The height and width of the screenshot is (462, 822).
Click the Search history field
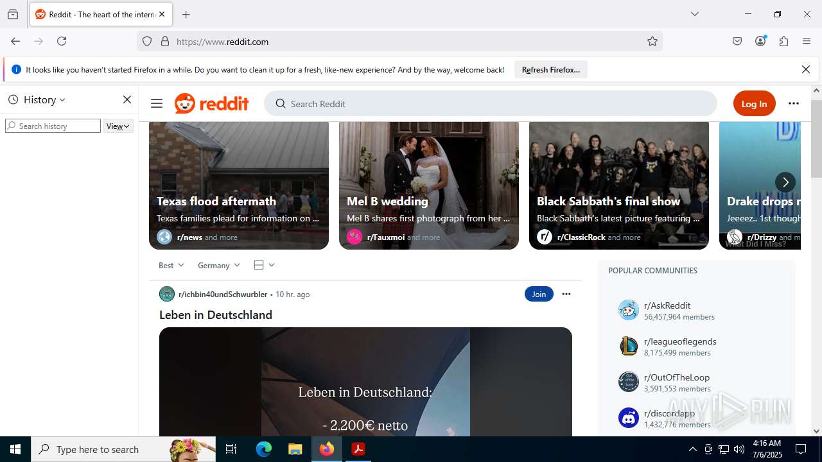pyautogui.click(x=53, y=126)
